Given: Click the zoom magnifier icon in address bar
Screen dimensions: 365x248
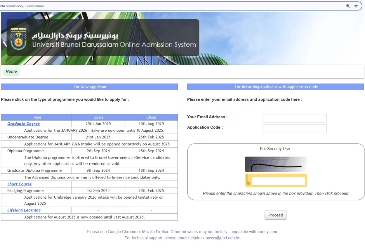Looking at the screenshot, I should [348, 6].
